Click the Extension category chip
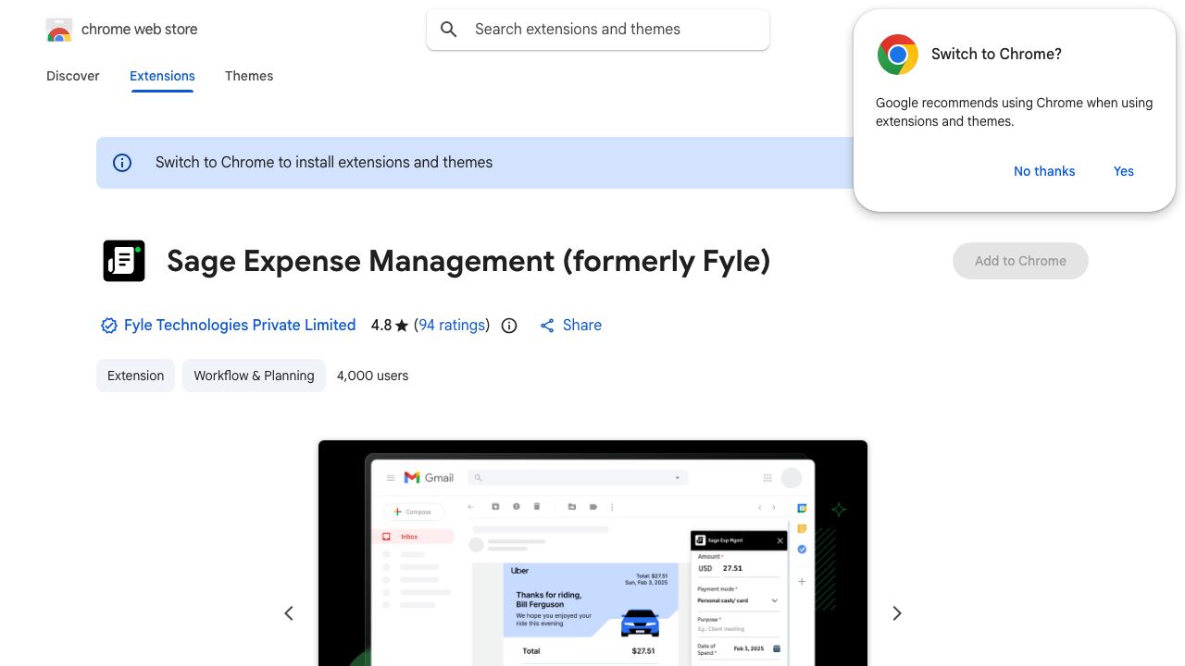Image resolution: width=1185 pixels, height=666 pixels. point(135,376)
